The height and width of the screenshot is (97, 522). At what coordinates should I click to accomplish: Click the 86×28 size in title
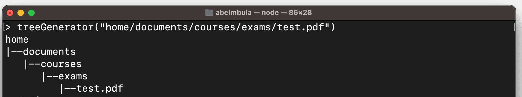tap(300, 13)
